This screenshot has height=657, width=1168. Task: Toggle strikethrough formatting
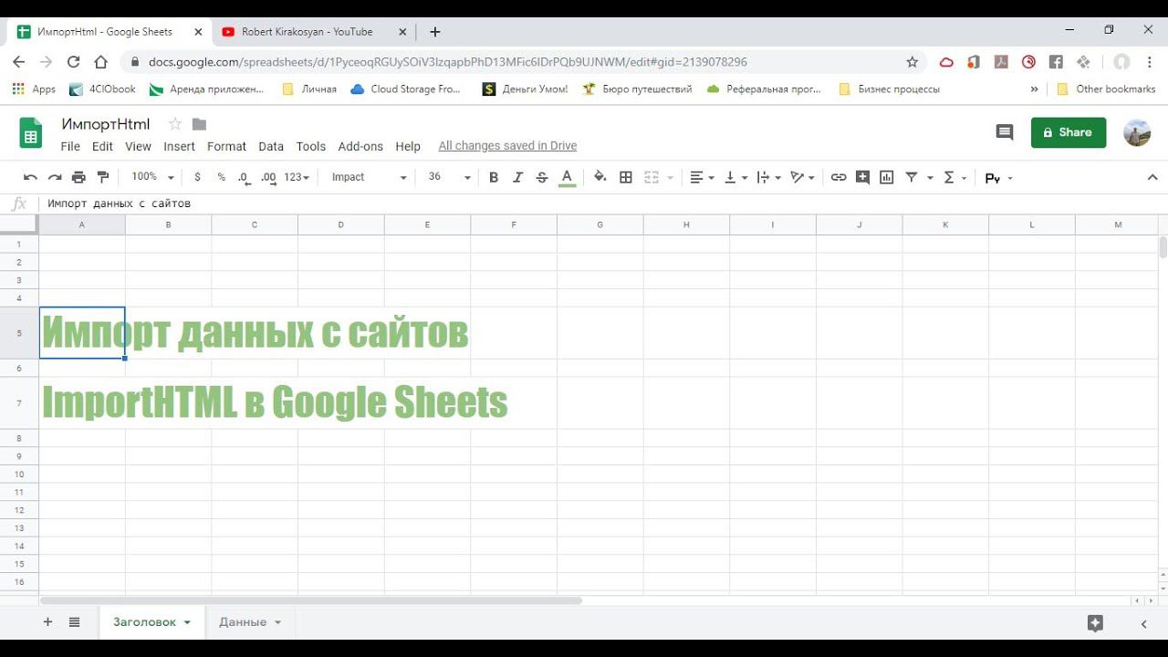pos(542,177)
